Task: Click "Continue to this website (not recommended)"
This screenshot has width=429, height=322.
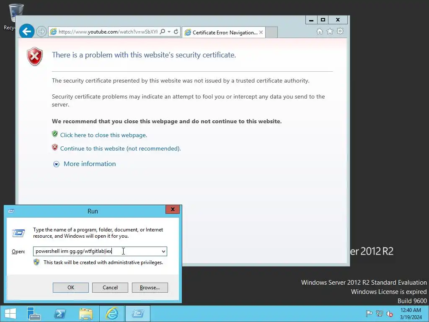Action: pyautogui.click(x=120, y=148)
